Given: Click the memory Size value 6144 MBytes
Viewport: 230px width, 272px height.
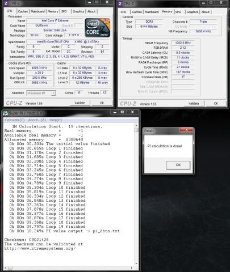Looking at the screenshot, I should [x=149, y=27].
